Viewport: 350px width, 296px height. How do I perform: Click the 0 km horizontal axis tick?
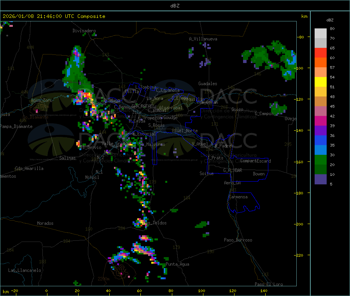coord(46,291)
